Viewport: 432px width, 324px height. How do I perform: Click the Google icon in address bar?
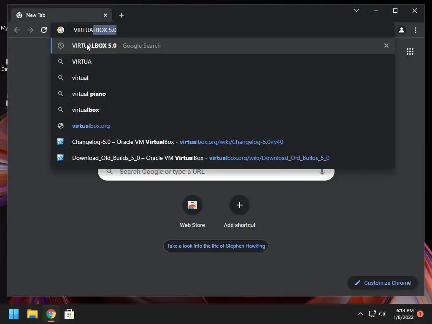(61, 30)
